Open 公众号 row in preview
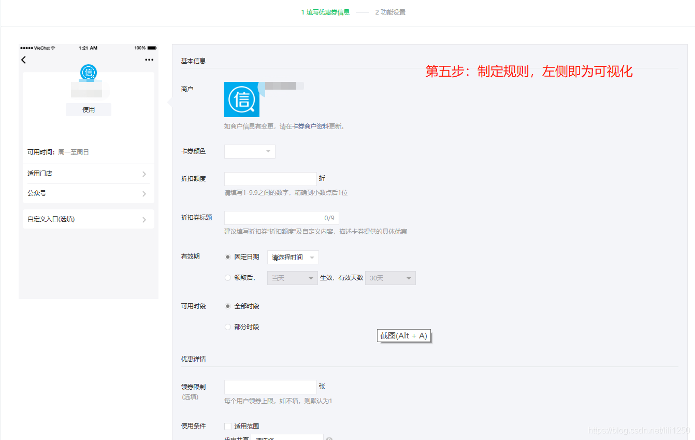The height and width of the screenshot is (440, 695). 88,193
